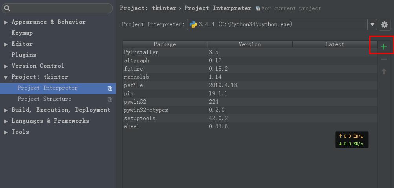Click the copy icon beside Project Structure item
The image size is (394, 188).
click(110, 99)
